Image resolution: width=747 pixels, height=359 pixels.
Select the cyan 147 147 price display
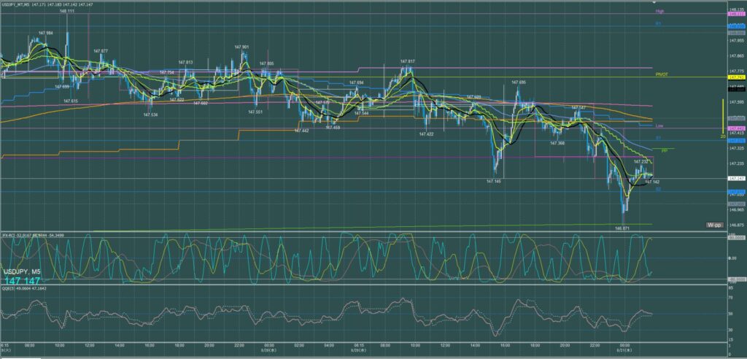[22, 280]
